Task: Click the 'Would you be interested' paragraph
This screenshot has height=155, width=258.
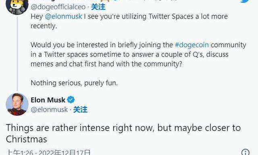Action: click(138, 54)
